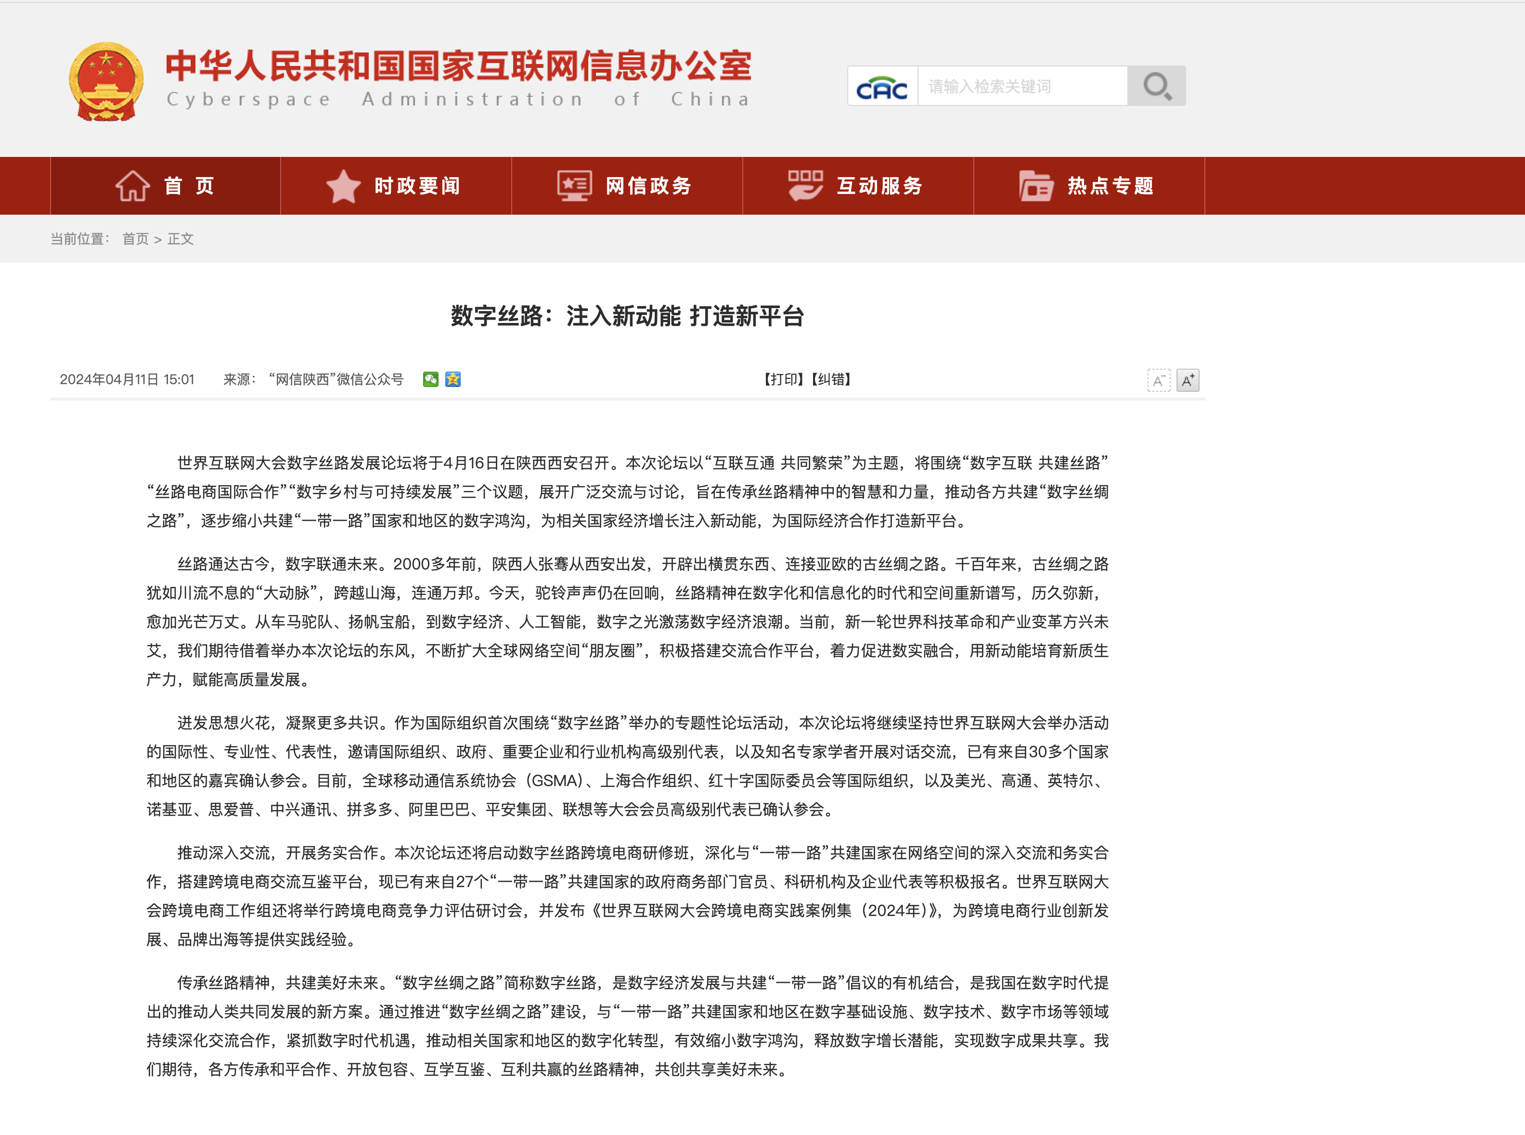This screenshot has width=1525, height=1135.
Task: Click paragraph starting 推动深入交流
Action: (x=627, y=896)
